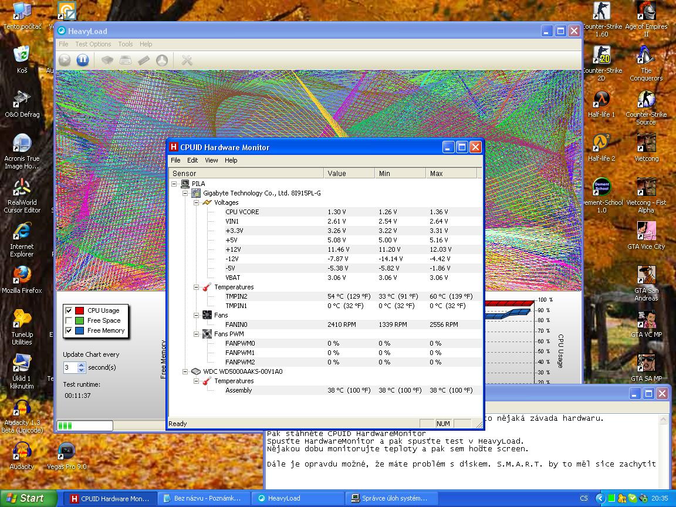This screenshot has width=676, height=507.
Task: Click the HeavyLoad start test toolbar icon
Action: pyautogui.click(x=65, y=60)
